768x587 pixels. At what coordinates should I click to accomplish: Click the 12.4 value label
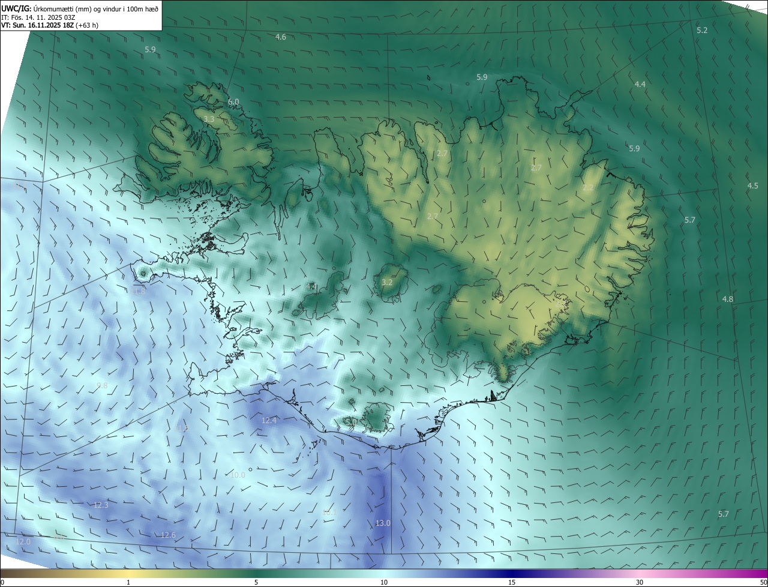click(x=269, y=420)
